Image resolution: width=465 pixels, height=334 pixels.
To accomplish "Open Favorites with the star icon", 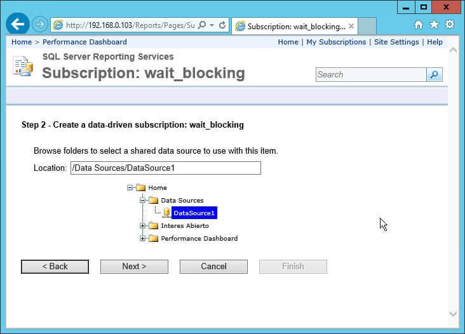I will coord(434,25).
